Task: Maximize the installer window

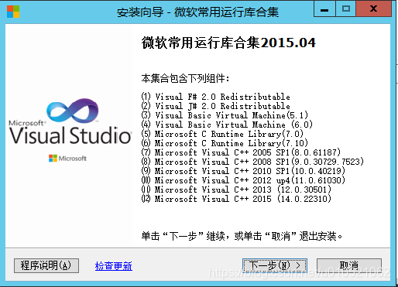Action: pyautogui.click(x=346, y=9)
